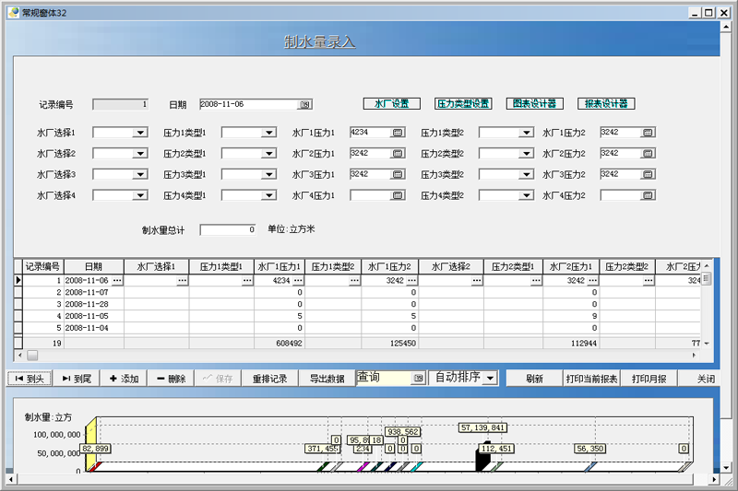Open calculator icon for 水厂4压力1 field

point(398,195)
